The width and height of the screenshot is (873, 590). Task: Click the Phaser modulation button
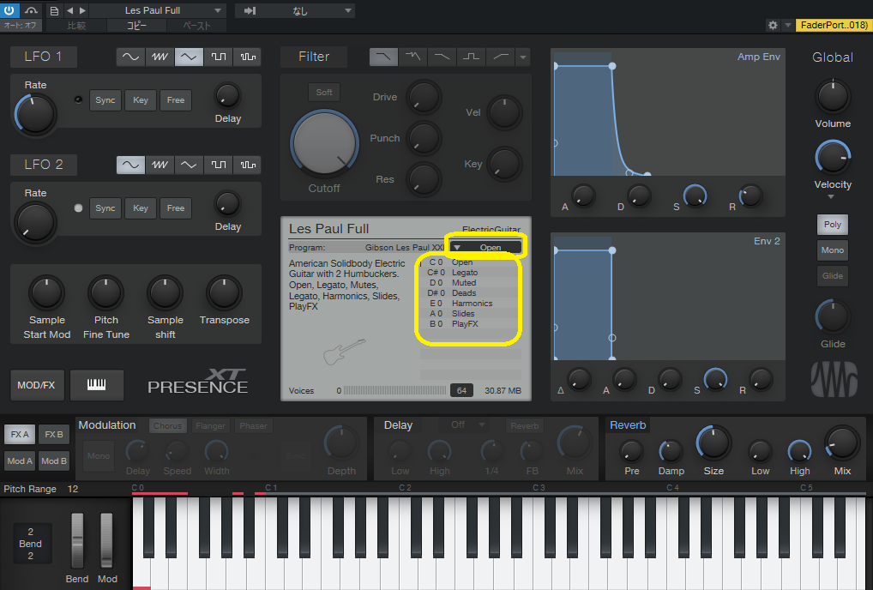[x=253, y=426]
